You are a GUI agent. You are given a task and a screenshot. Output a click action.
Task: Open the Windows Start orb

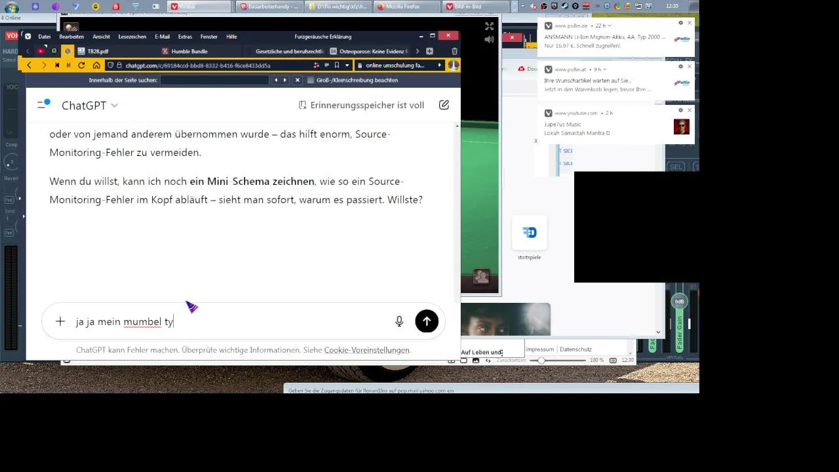(x=11, y=7)
